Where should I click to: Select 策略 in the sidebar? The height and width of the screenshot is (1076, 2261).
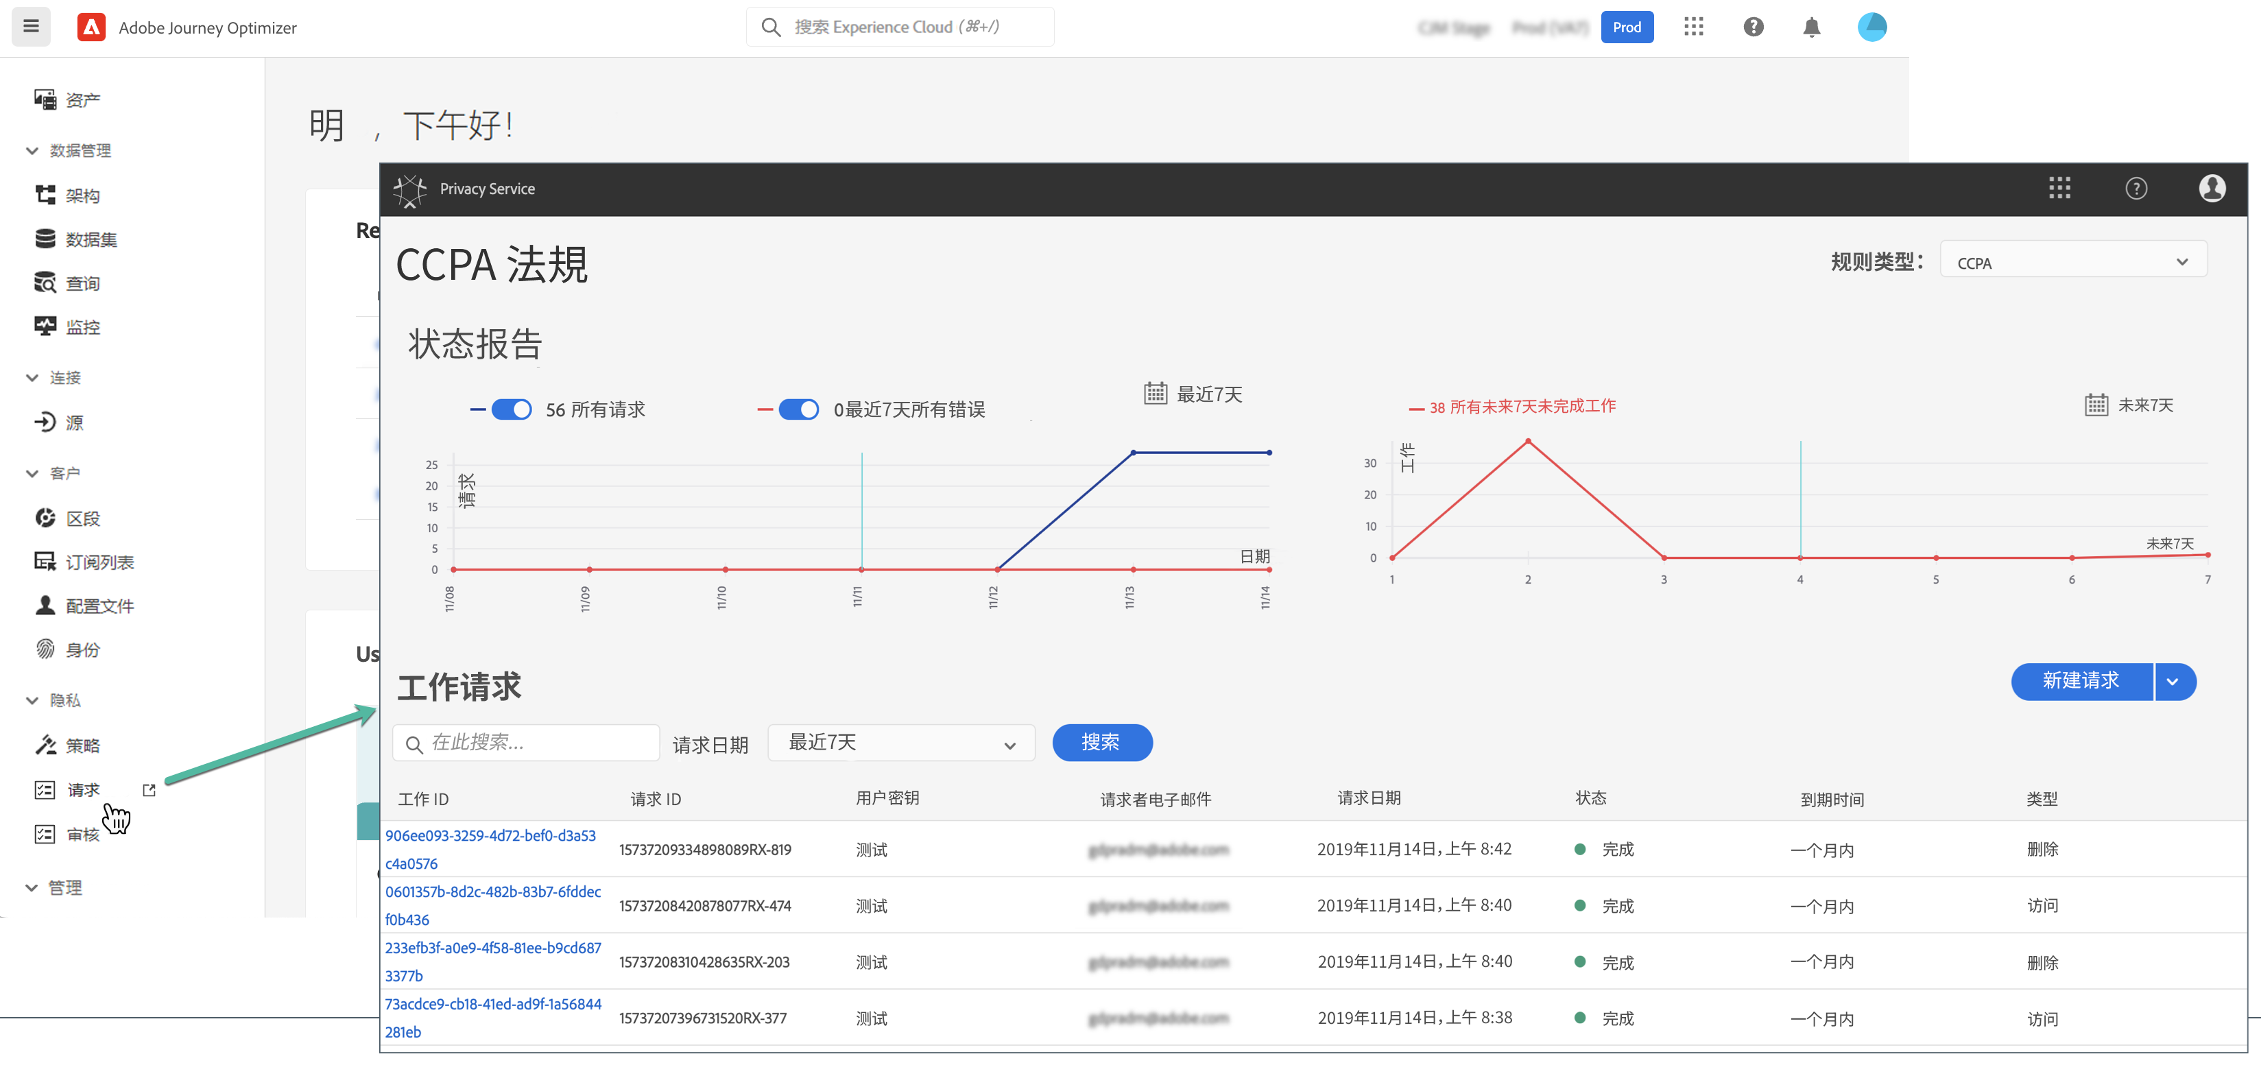(82, 746)
